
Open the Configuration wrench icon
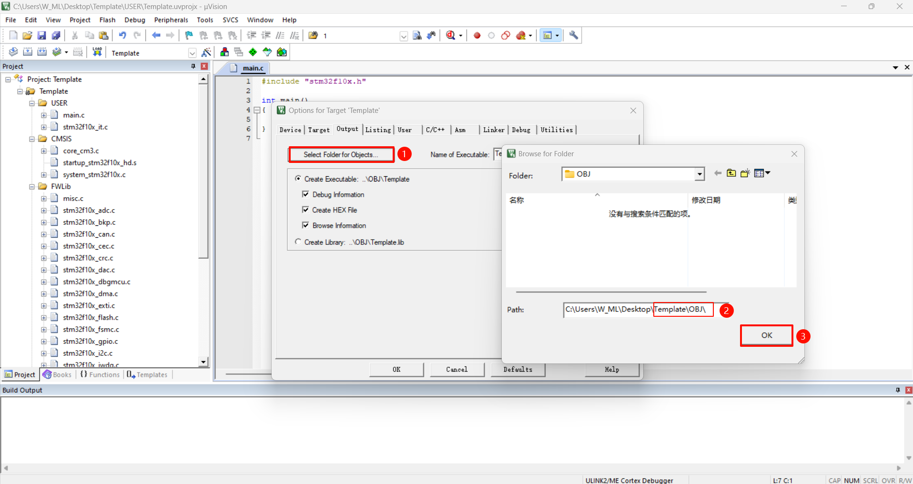[574, 35]
